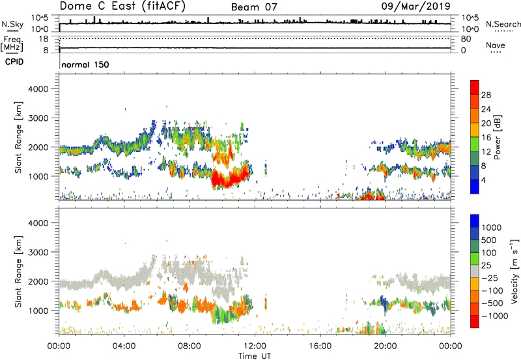521x360 pixels.
Task: Select the "Power [dB]" colorbar title
Action: (497, 137)
